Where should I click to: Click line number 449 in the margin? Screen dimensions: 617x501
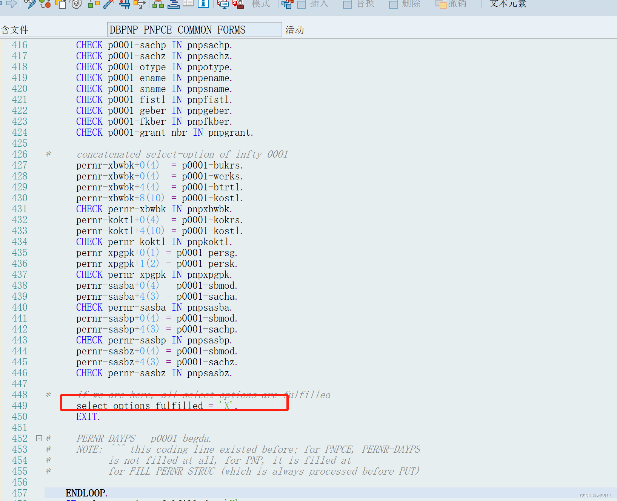(19, 406)
